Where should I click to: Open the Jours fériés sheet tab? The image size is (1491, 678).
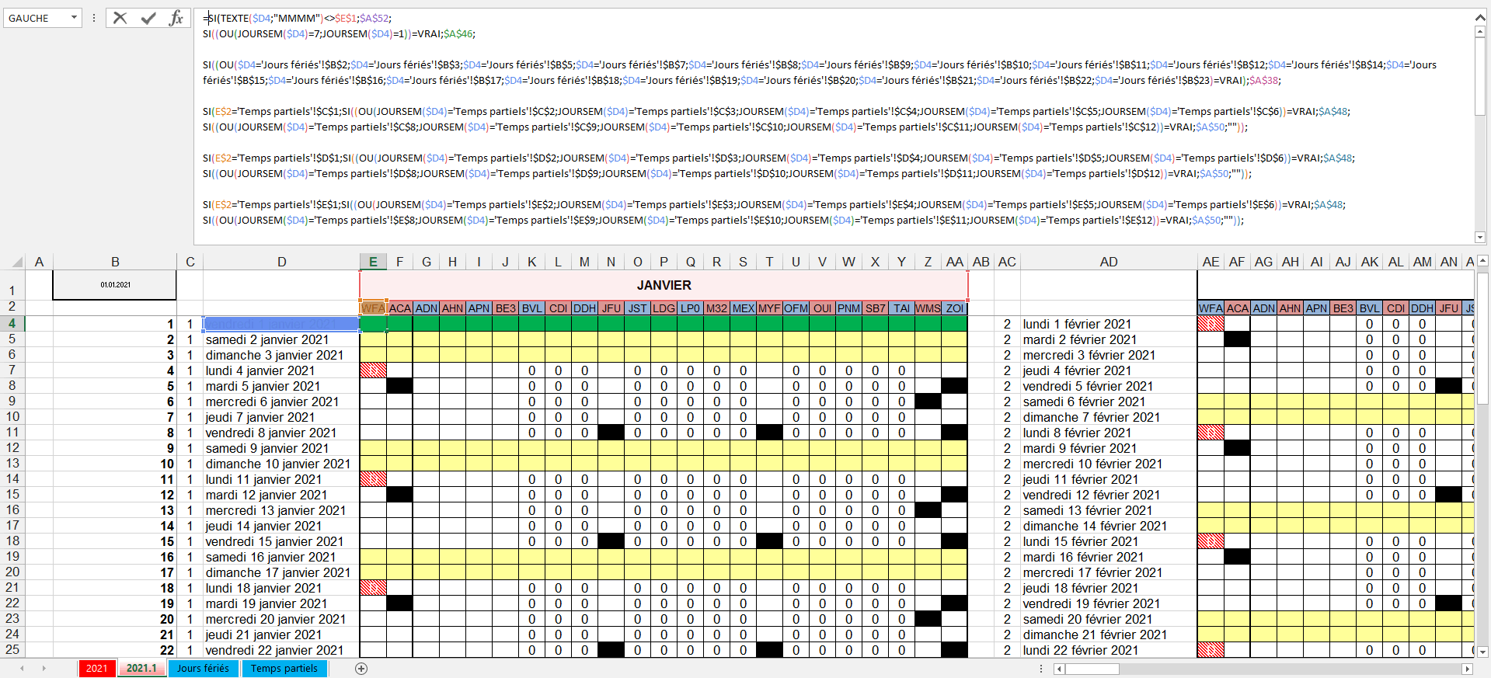(x=203, y=669)
